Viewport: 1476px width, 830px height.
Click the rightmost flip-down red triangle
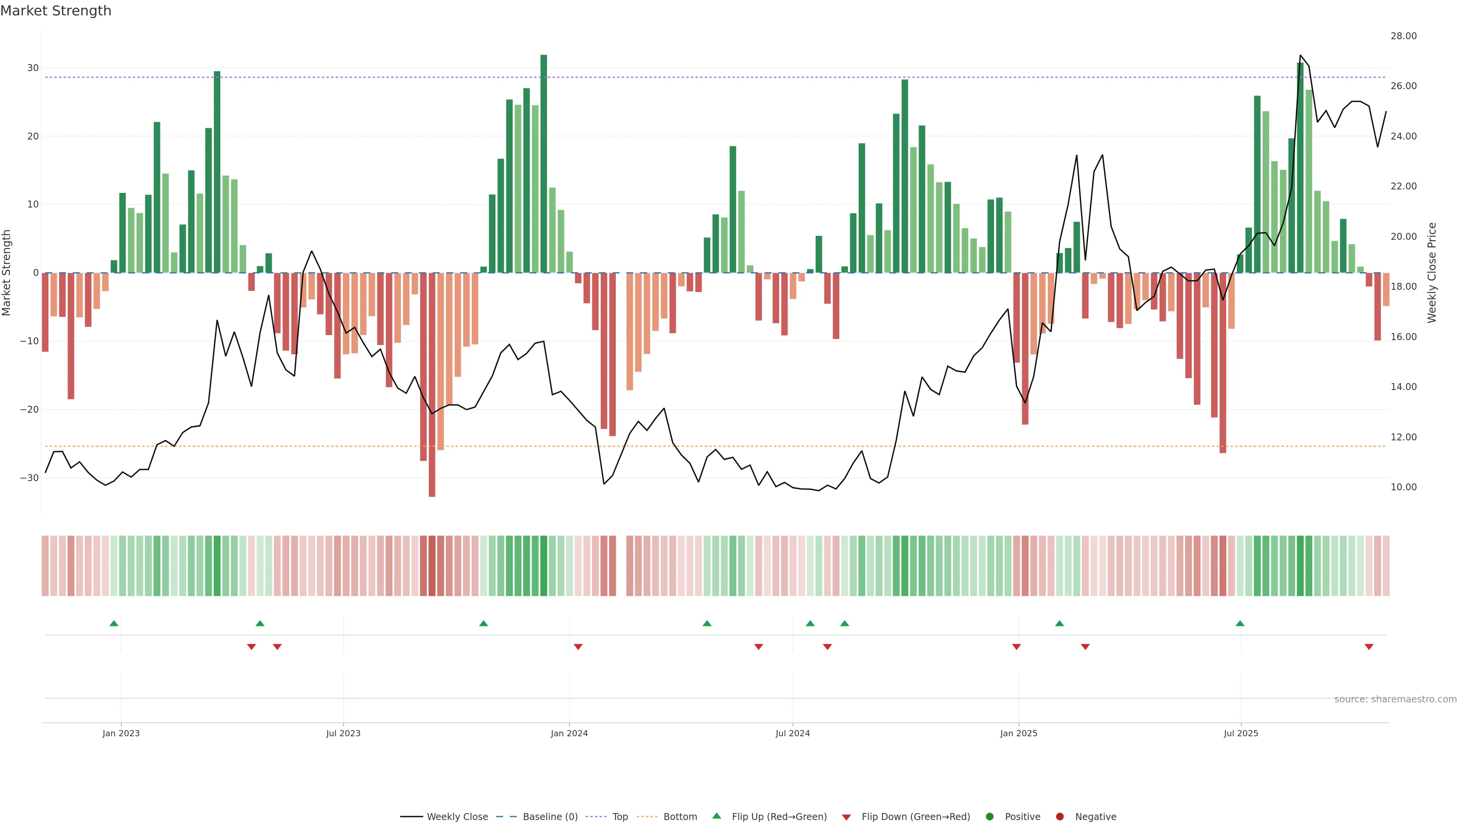click(1369, 647)
